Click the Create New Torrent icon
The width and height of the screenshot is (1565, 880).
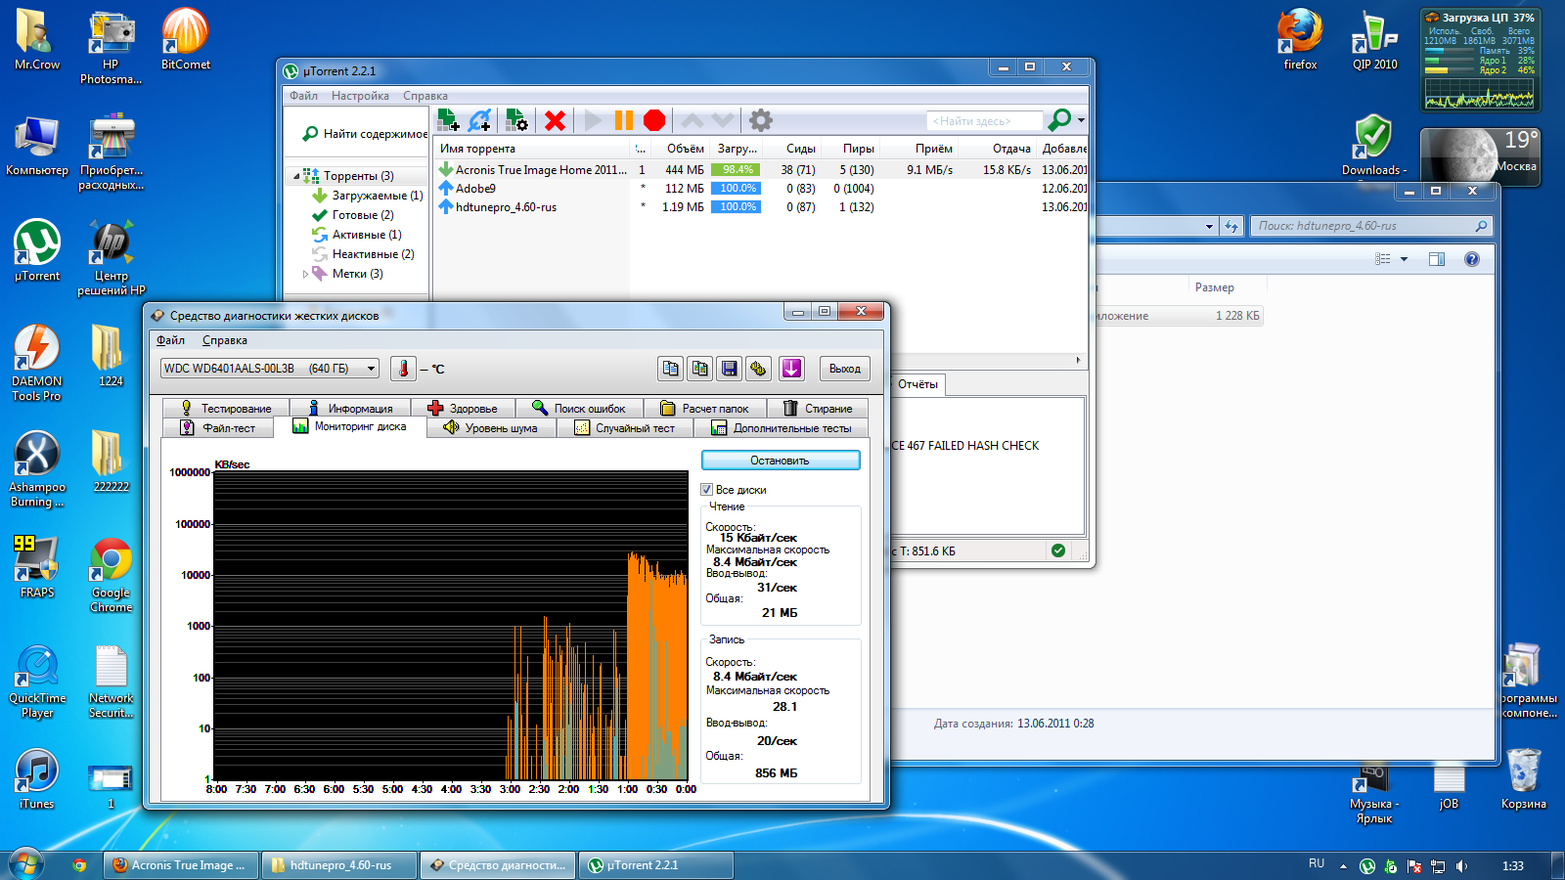point(515,120)
